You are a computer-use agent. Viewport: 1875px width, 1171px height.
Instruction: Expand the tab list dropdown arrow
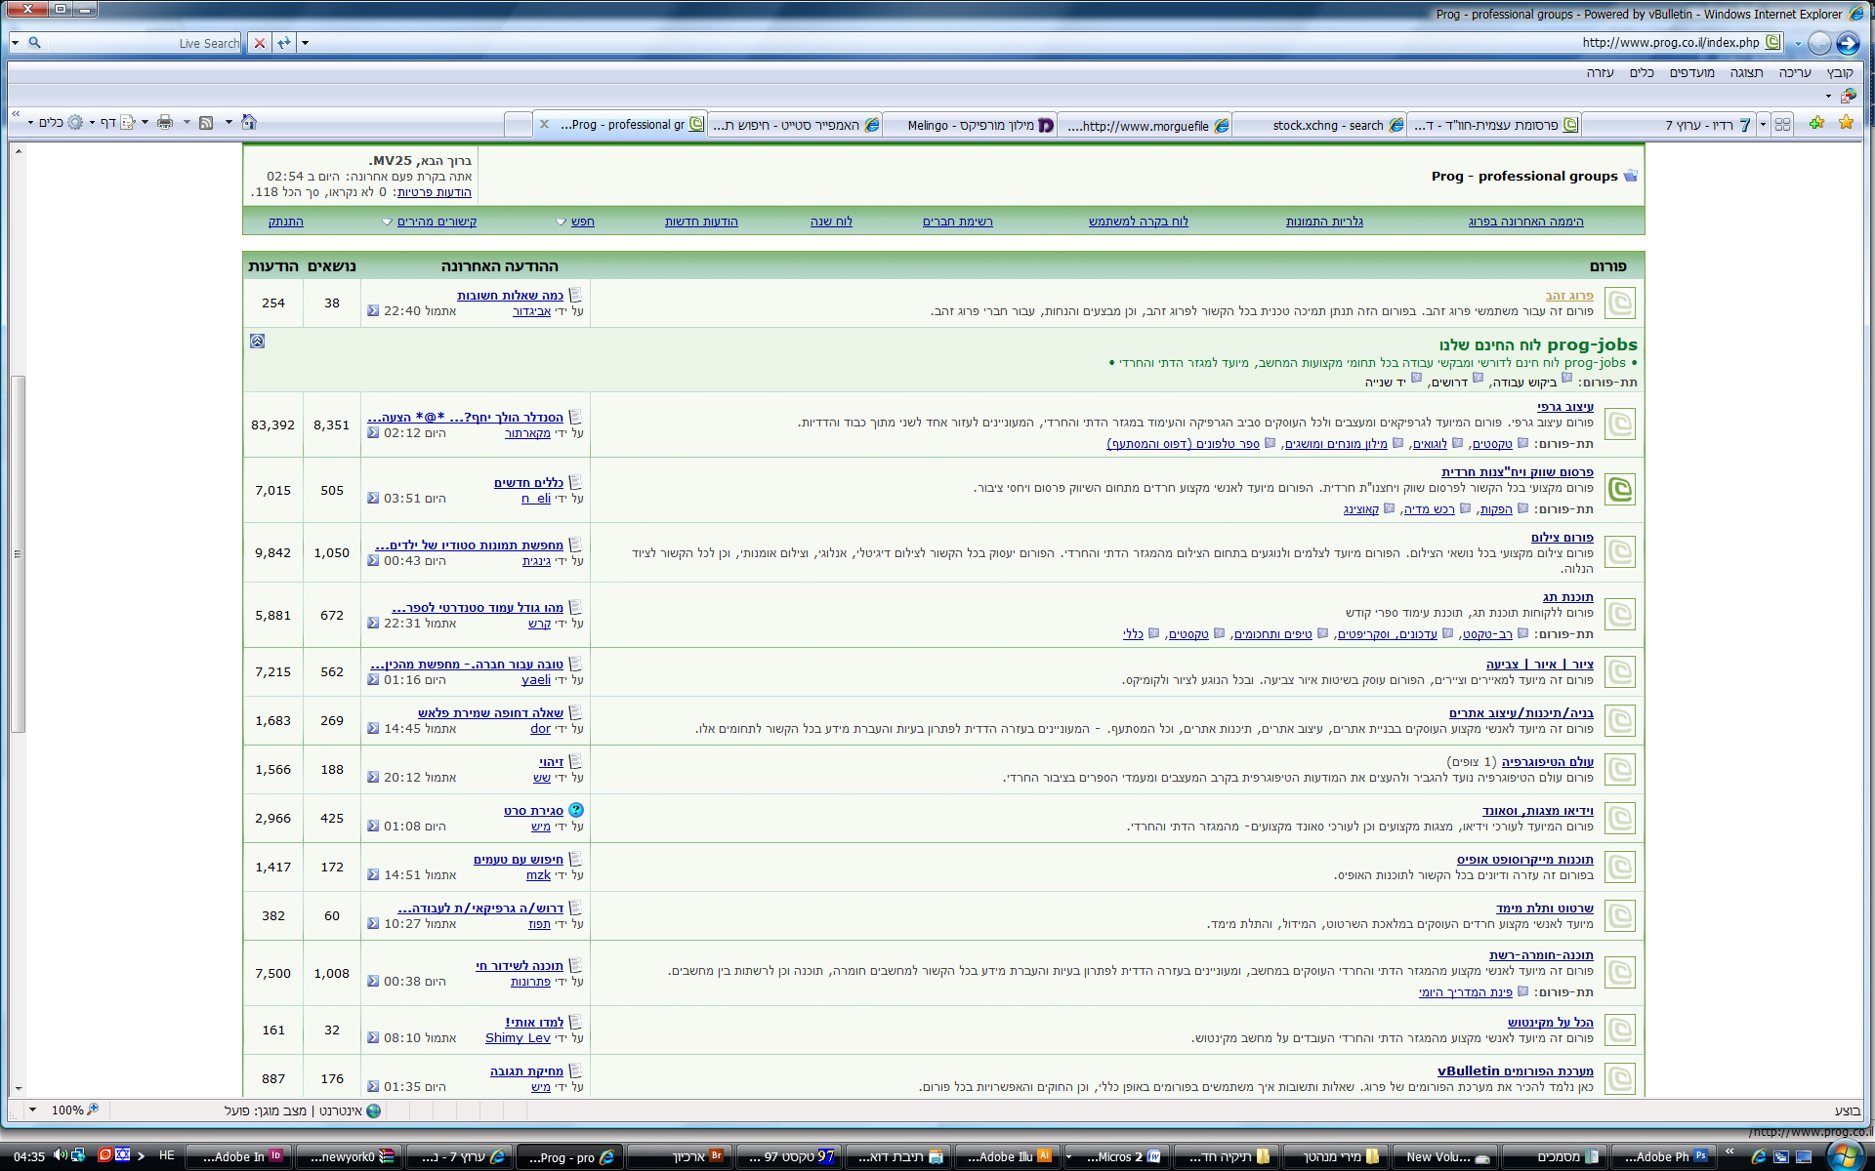point(1763,125)
